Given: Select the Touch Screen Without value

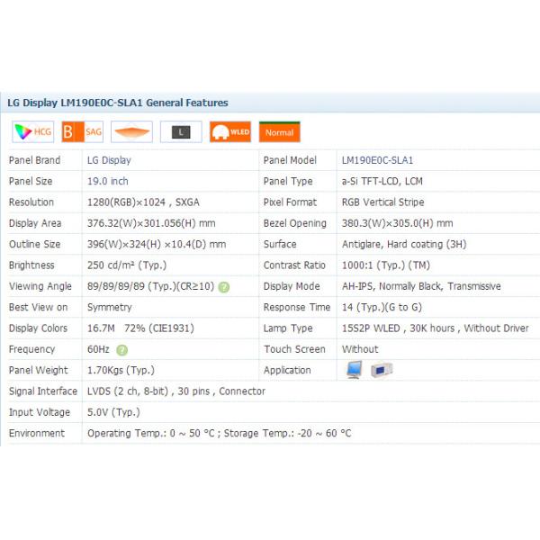Looking at the screenshot, I should pyautogui.click(x=360, y=349).
